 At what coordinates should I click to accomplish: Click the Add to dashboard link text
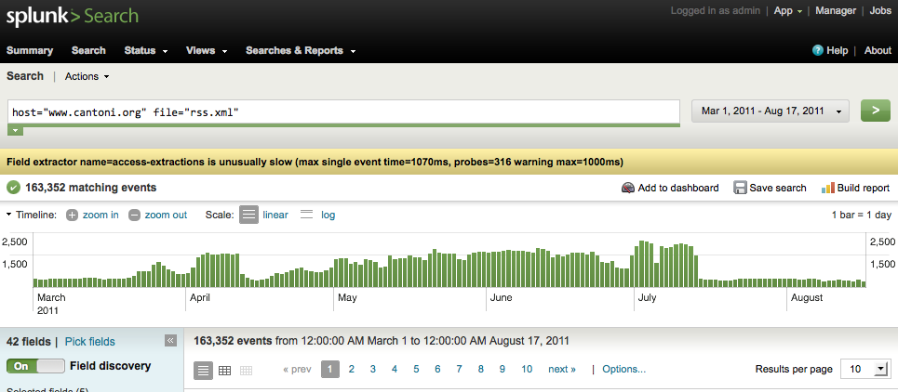pyautogui.click(x=678, y=188)
